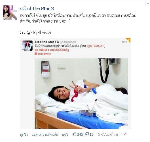Click the @STGAGA mention
Viewport: 150px width, 142px height.
point(95,46)
